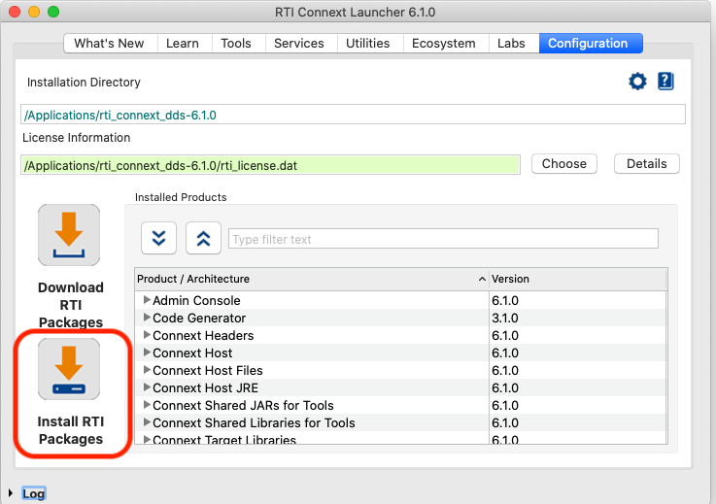Open the Utilities tab
Viewport: 716px width, 504px height.
click(x=368, y=44)
